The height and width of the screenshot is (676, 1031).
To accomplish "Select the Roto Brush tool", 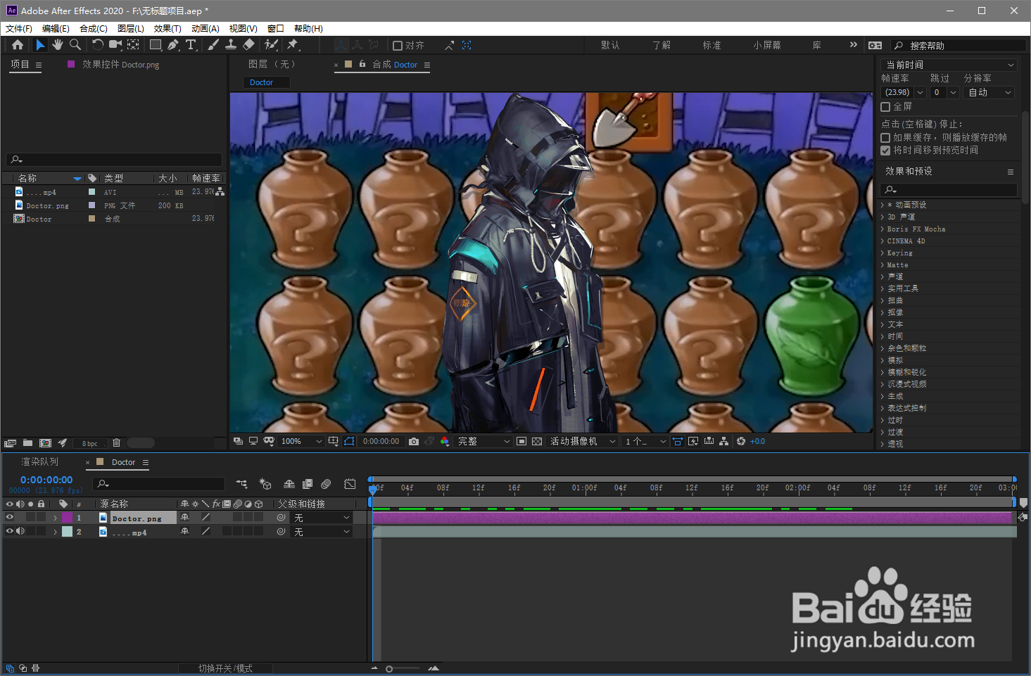I will point(271,45).
